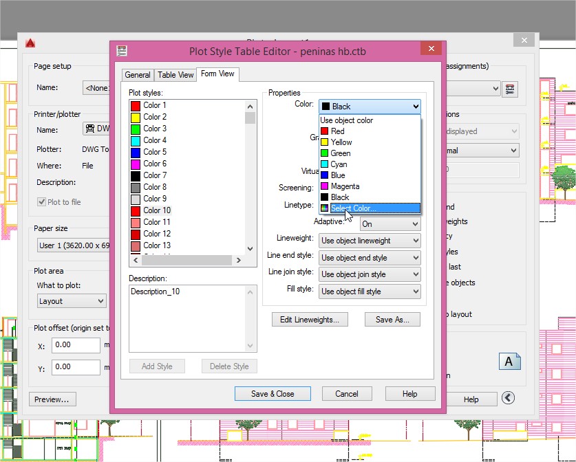This screenshot has width=576, height=462.
Task: Select Color 8 plot style
Action: click(x=149, y=187)
